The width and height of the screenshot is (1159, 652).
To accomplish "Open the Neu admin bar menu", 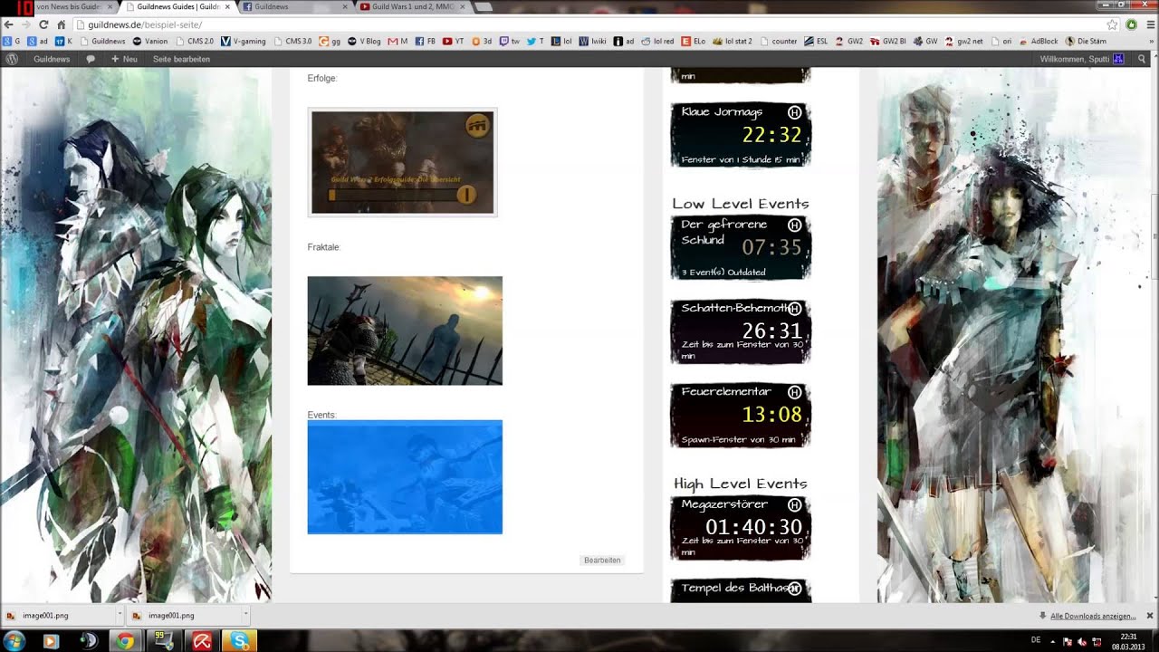I will (x=124, y=59).
